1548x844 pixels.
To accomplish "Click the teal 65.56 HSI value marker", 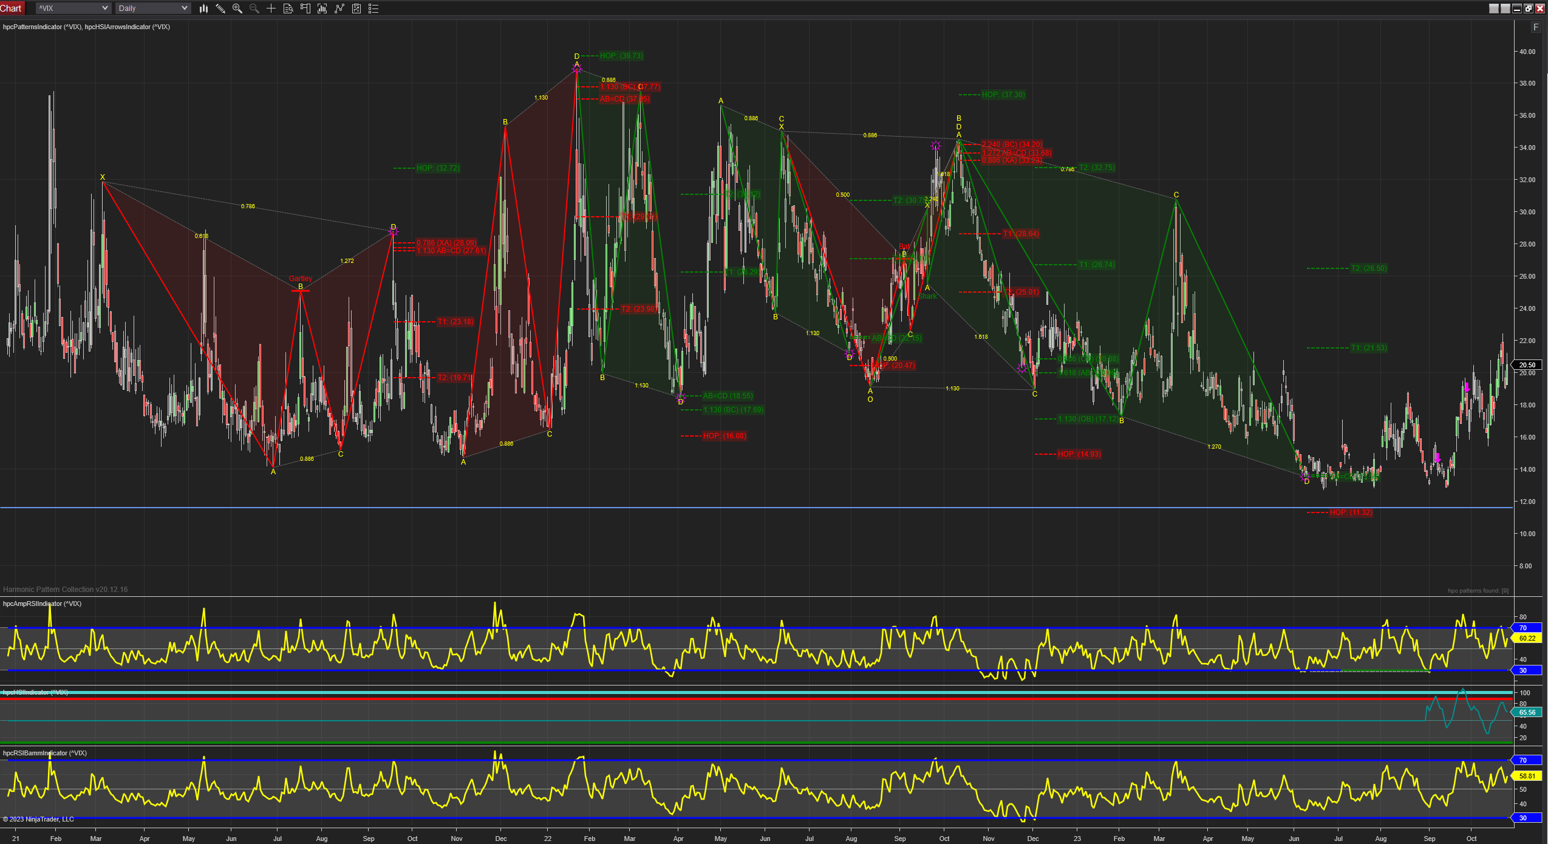I will pos(1527,712).
